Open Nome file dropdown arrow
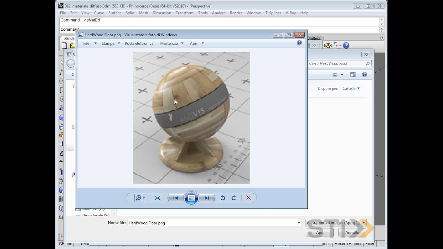The width and height of the screenshot is (443, 249). tap(299, 223)
